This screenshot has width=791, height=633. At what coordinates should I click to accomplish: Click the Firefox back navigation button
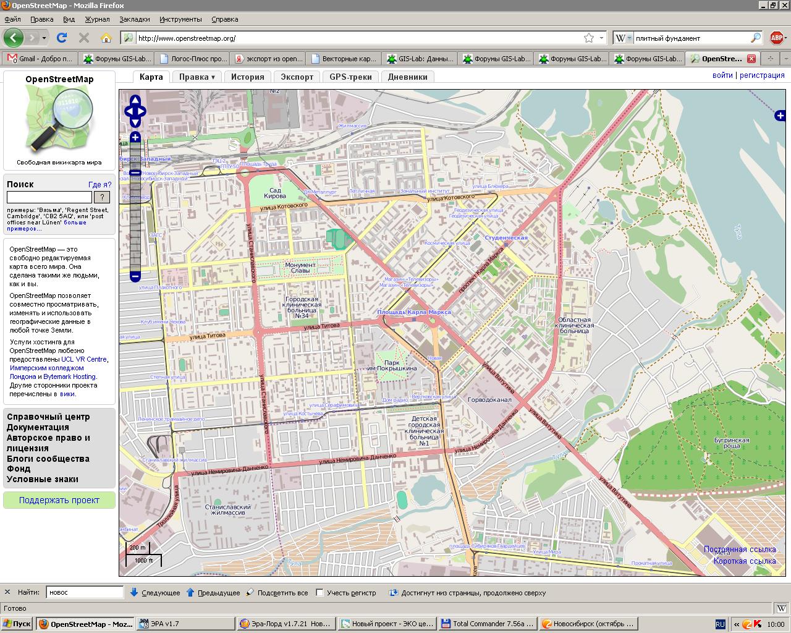14,38
